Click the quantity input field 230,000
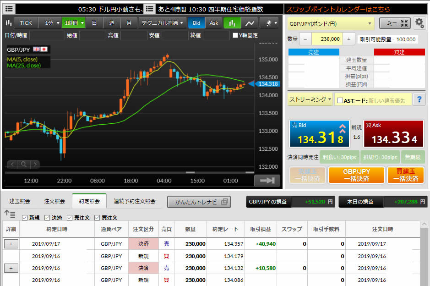 click(327, 39)
